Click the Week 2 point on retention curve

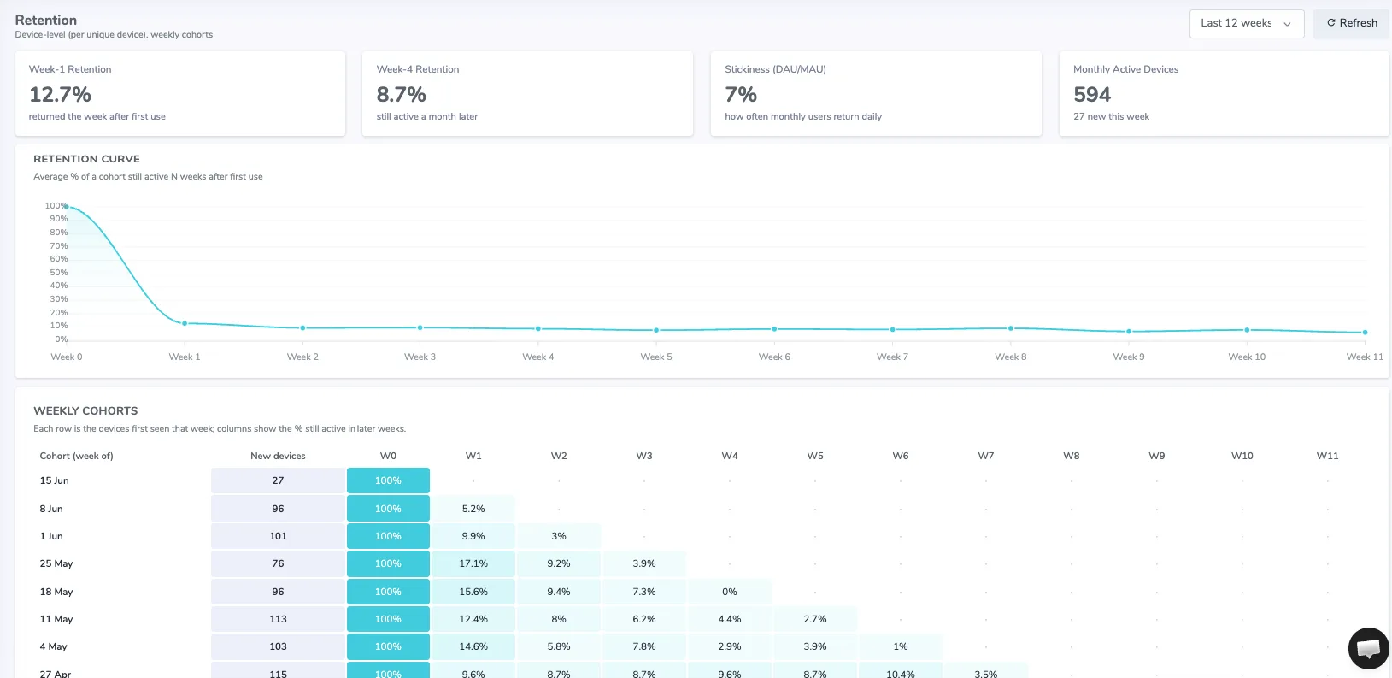tap(302, 328)
